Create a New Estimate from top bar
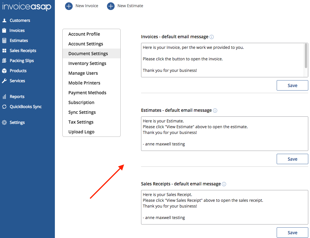 (125, 6)
